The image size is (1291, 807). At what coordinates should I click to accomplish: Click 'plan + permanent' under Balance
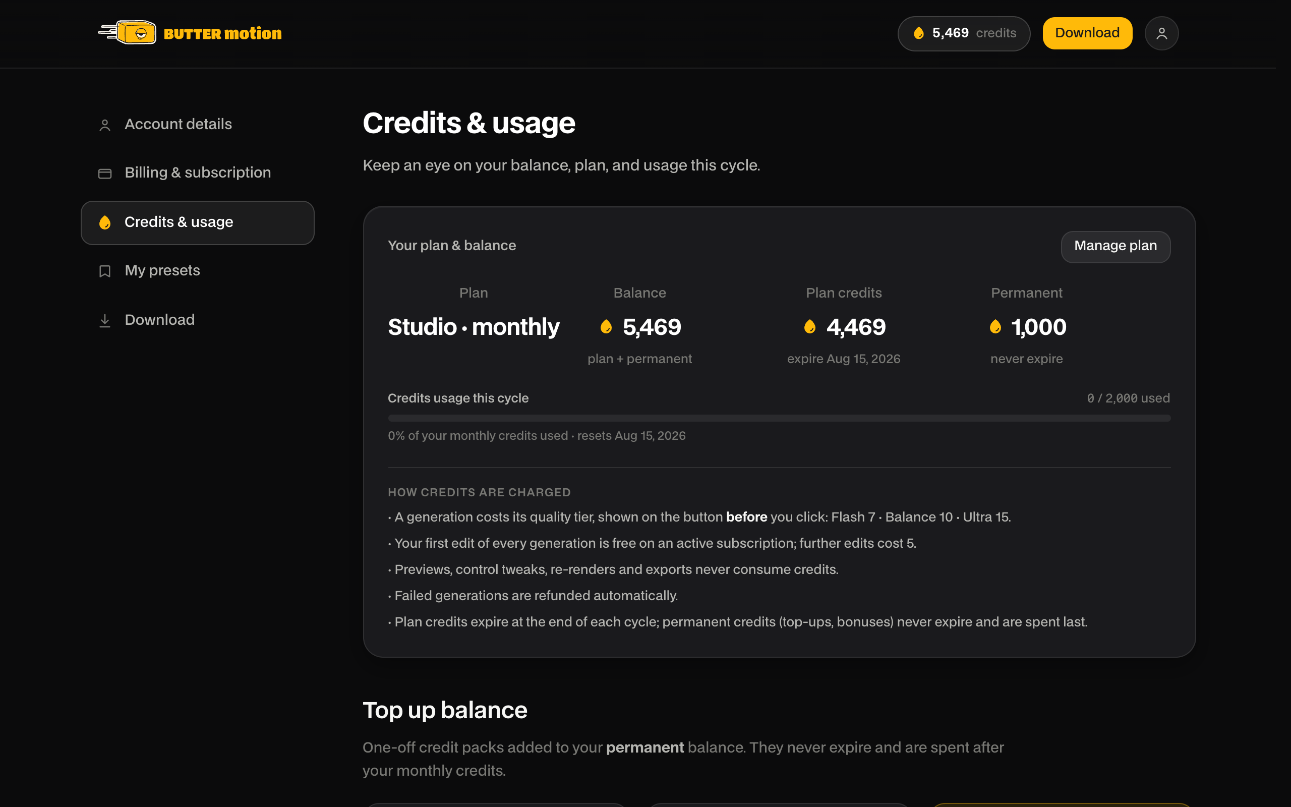coord(639,359)
